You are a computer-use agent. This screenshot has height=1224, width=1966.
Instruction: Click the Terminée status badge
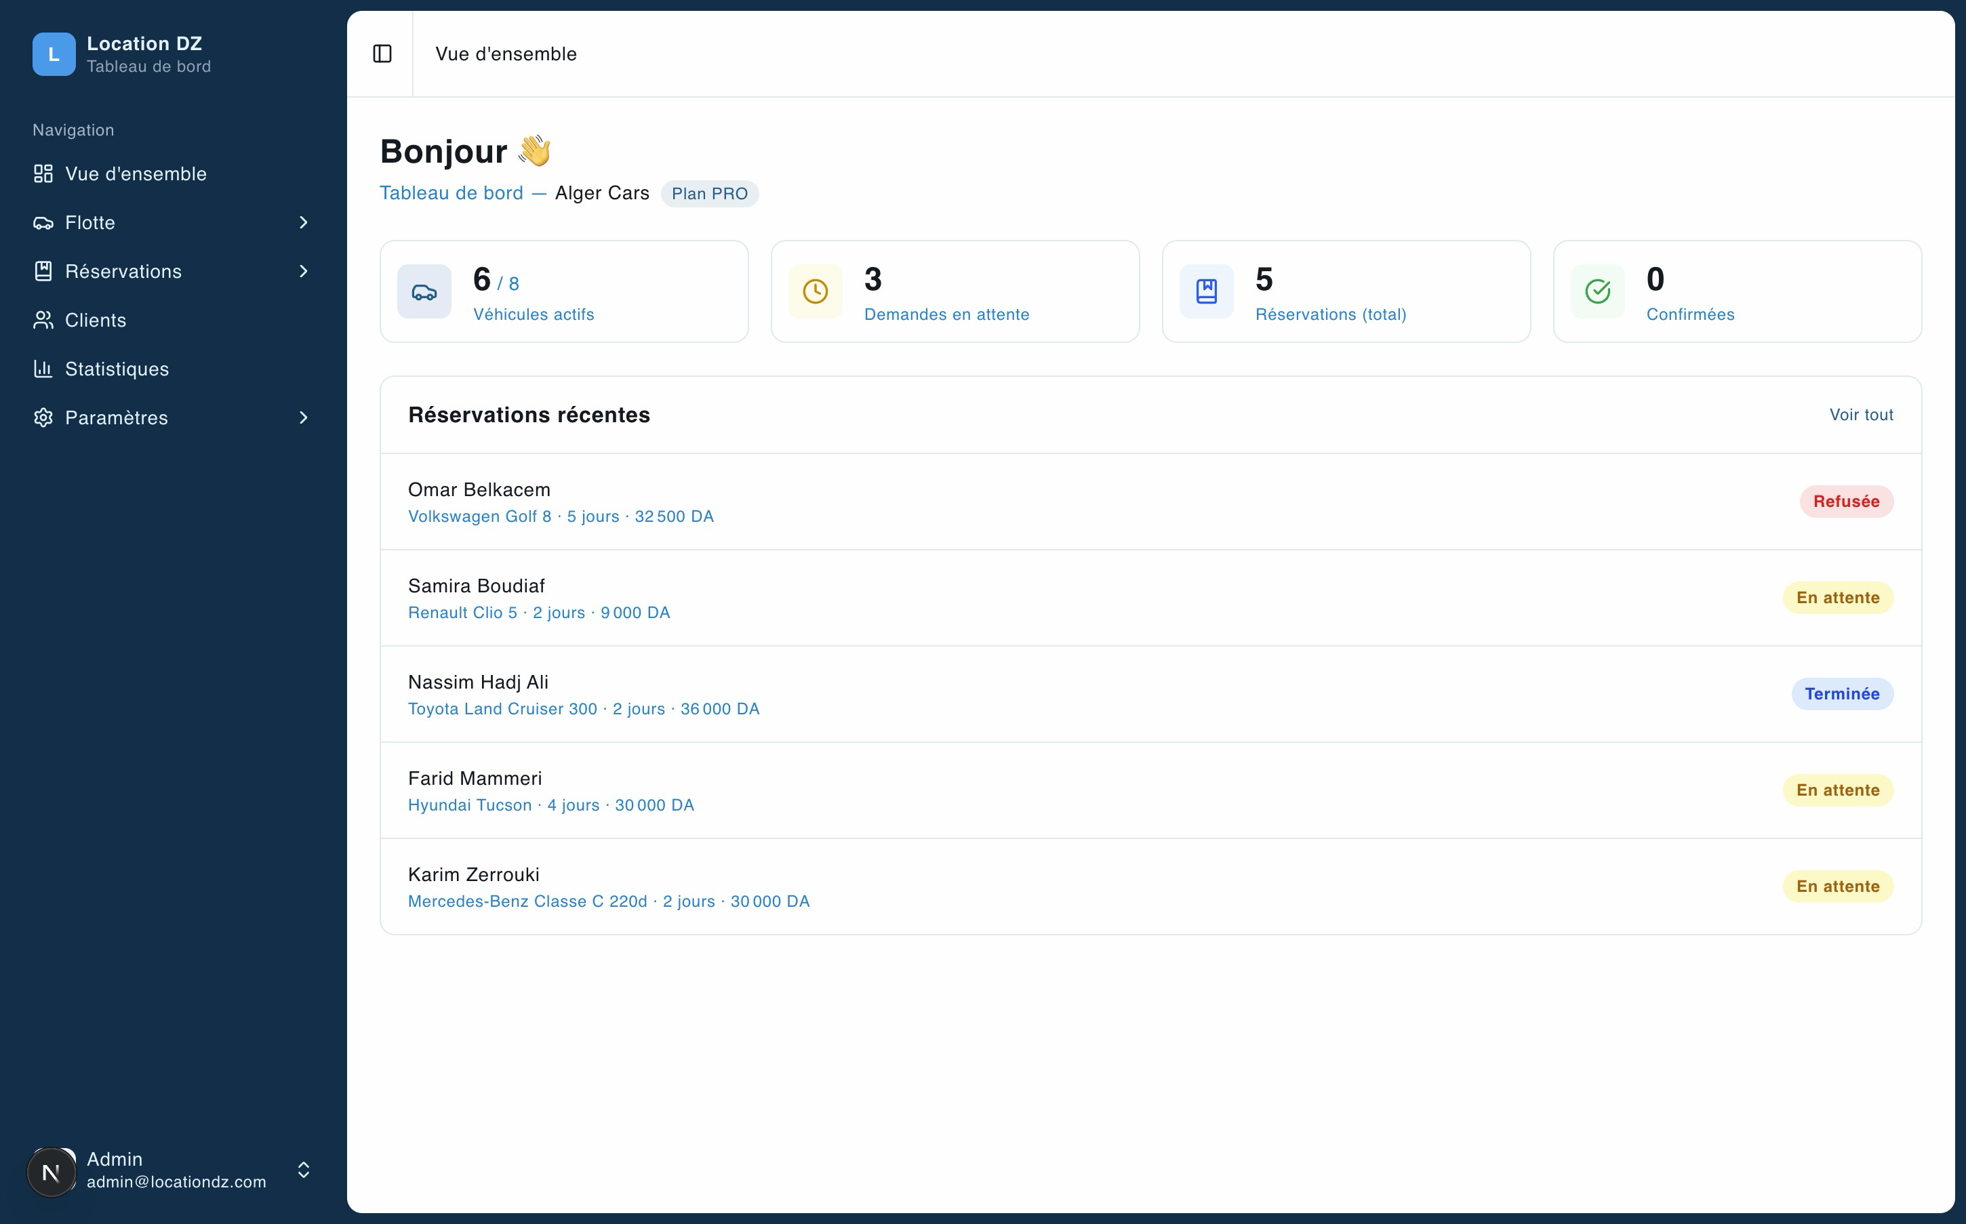(x=1842, y=694)
